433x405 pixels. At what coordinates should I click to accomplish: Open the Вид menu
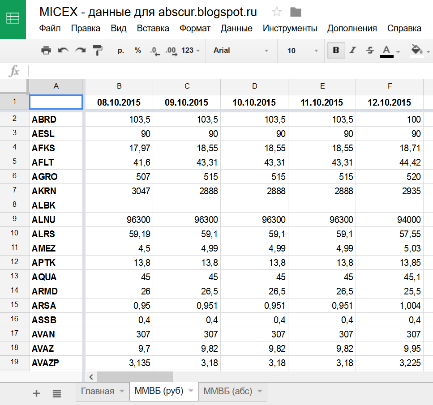[119, 29]
